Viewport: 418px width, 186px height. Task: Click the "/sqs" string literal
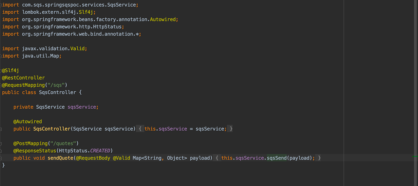[56, 85]
